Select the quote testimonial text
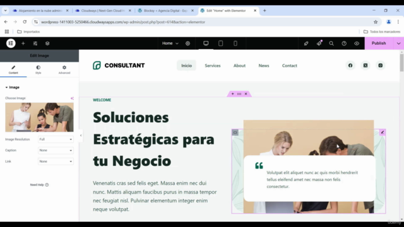Viewport: 404px width, 227px height. [312, 179]
